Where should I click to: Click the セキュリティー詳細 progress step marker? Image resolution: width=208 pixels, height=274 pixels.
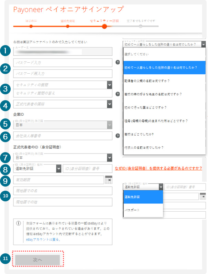pos(104,26)
